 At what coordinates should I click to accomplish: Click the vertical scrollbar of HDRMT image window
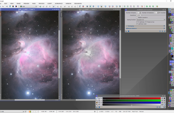point(120,54)
